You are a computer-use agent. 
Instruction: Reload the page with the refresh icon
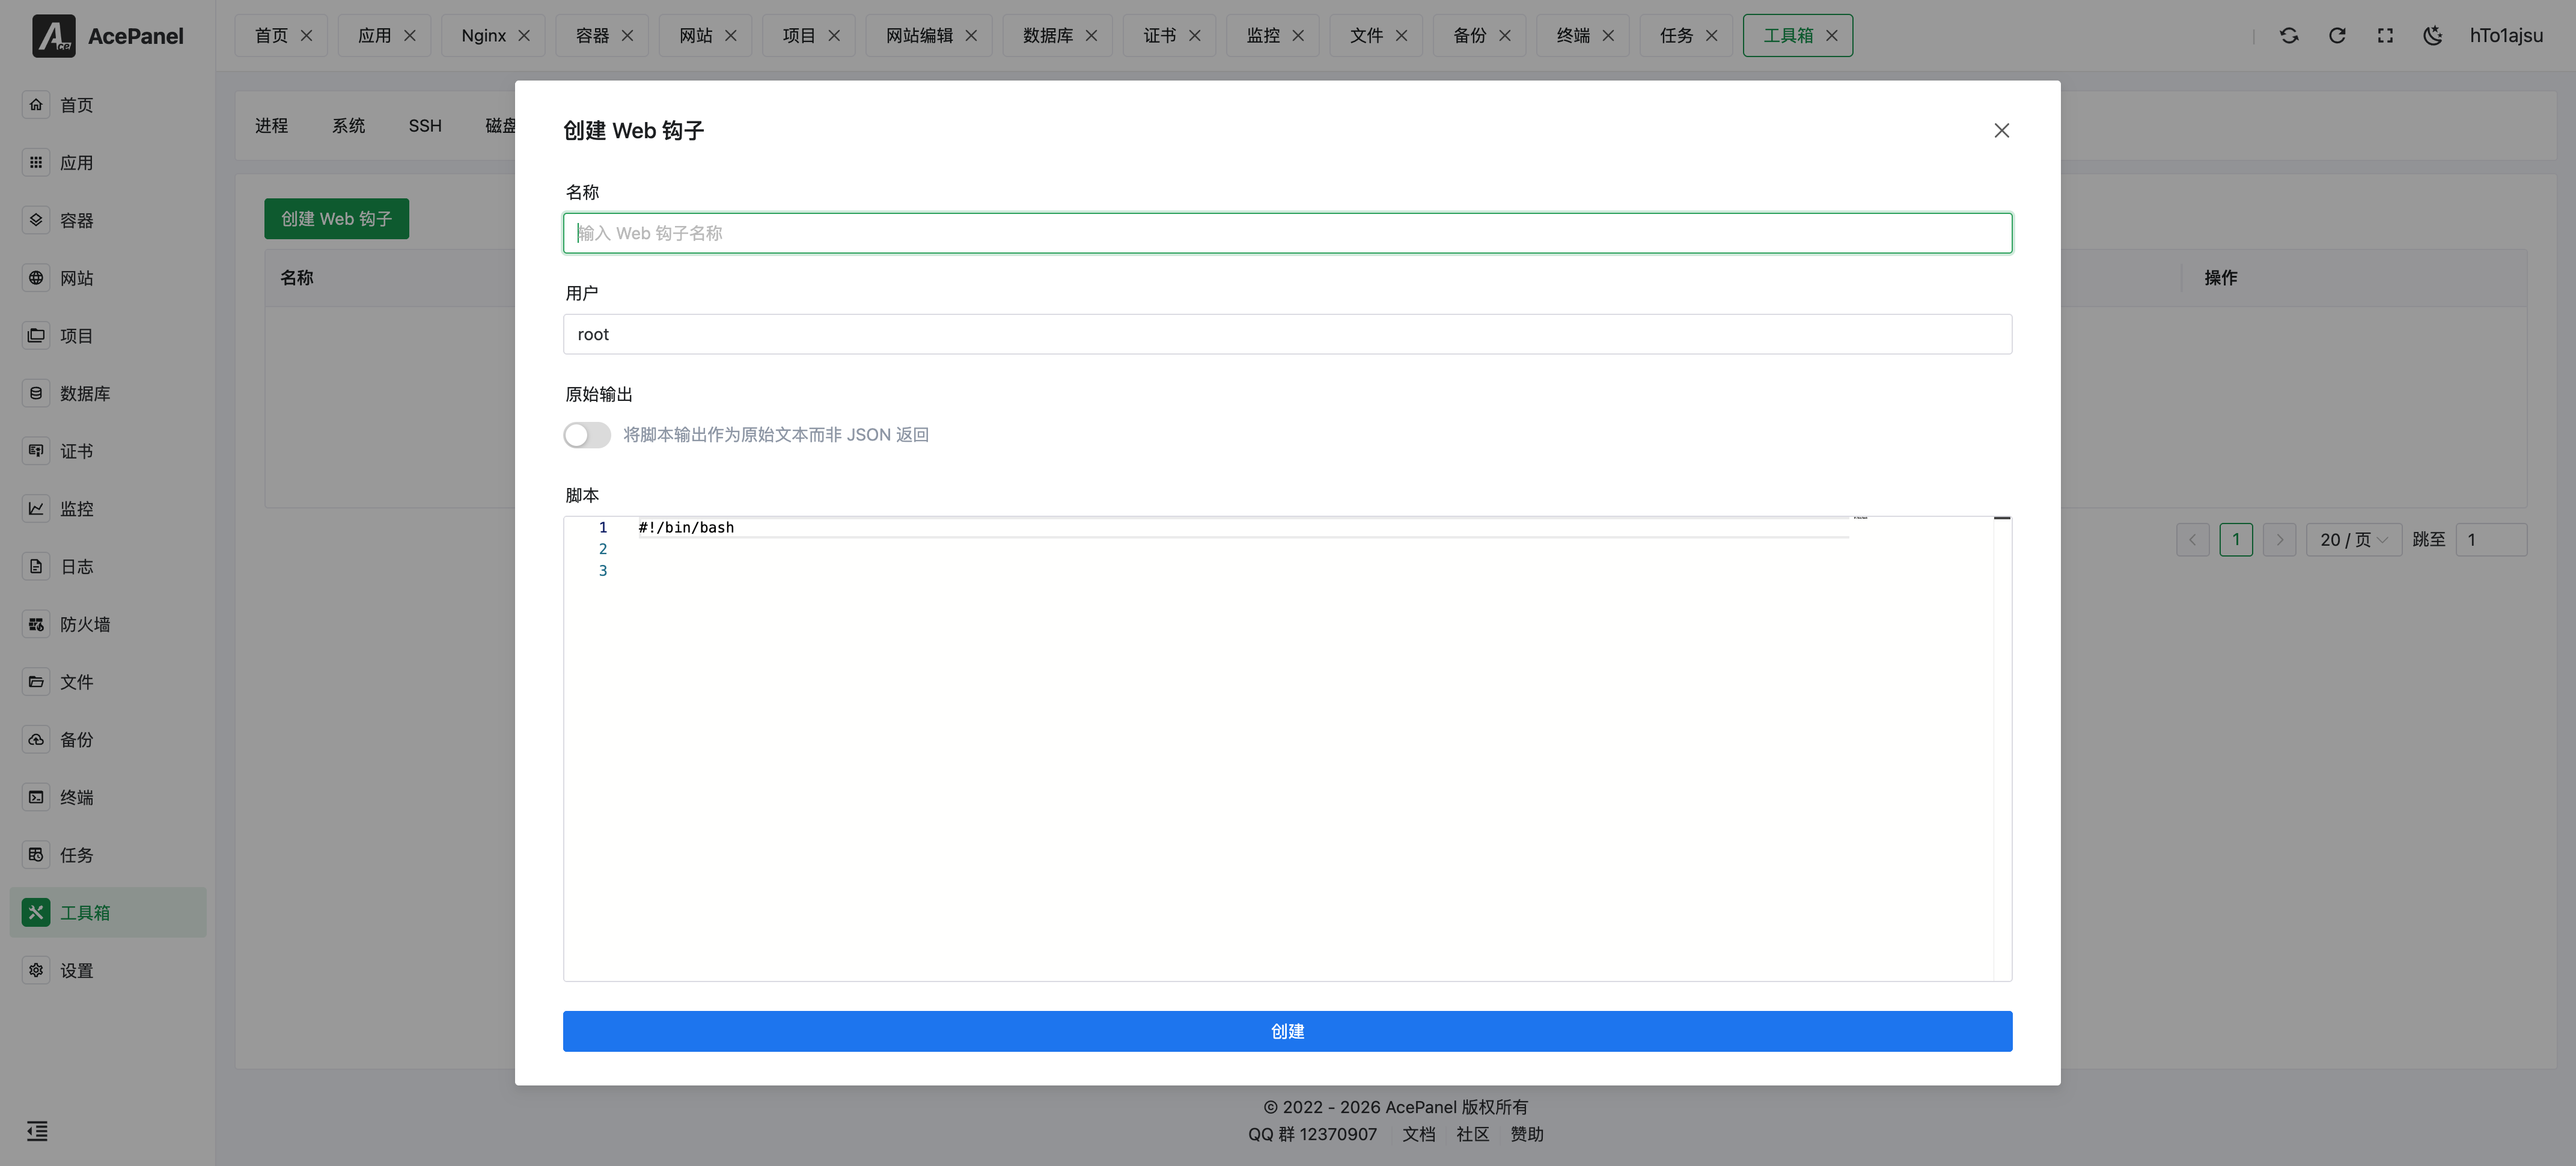coord(2337,35)
